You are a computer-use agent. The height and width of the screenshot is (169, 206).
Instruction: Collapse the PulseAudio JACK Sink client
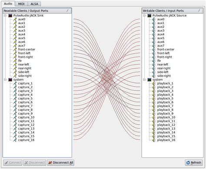[5, 16]
